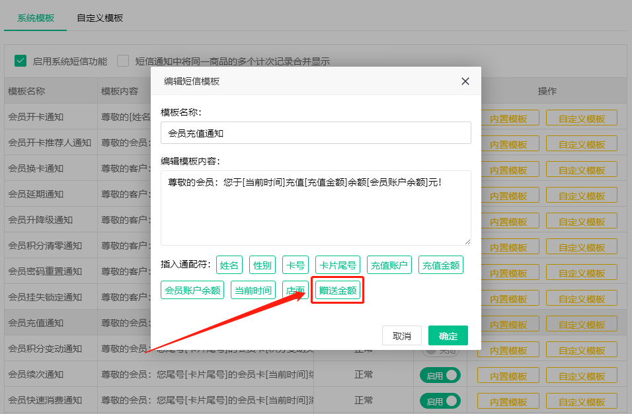Add the 卡片尾号 wildcard tag
Screen dimensions: 632x414
[x=338, y=265]
